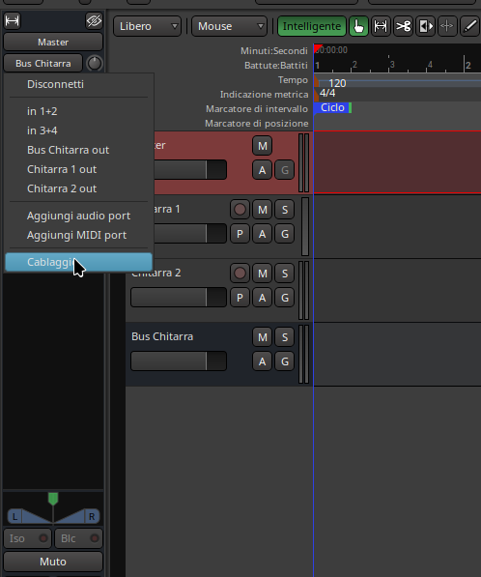Choose Disconnetti from input menu

pos(78,84)
